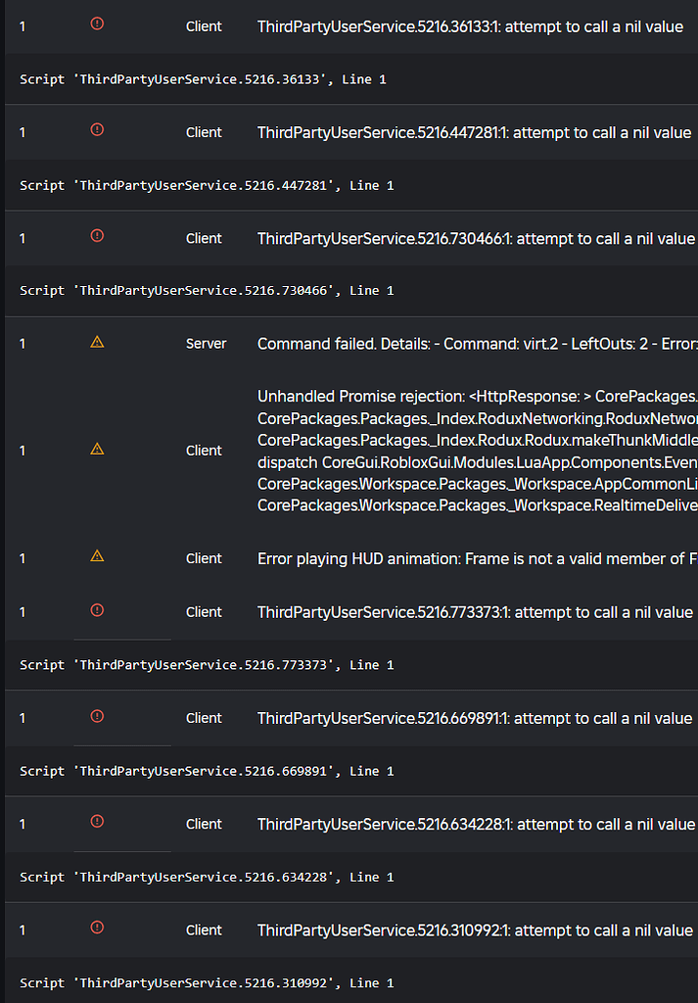
Task: Select the Unhandled Promise rejection message text
Action: pyautogui.click(x=478, y=451)
